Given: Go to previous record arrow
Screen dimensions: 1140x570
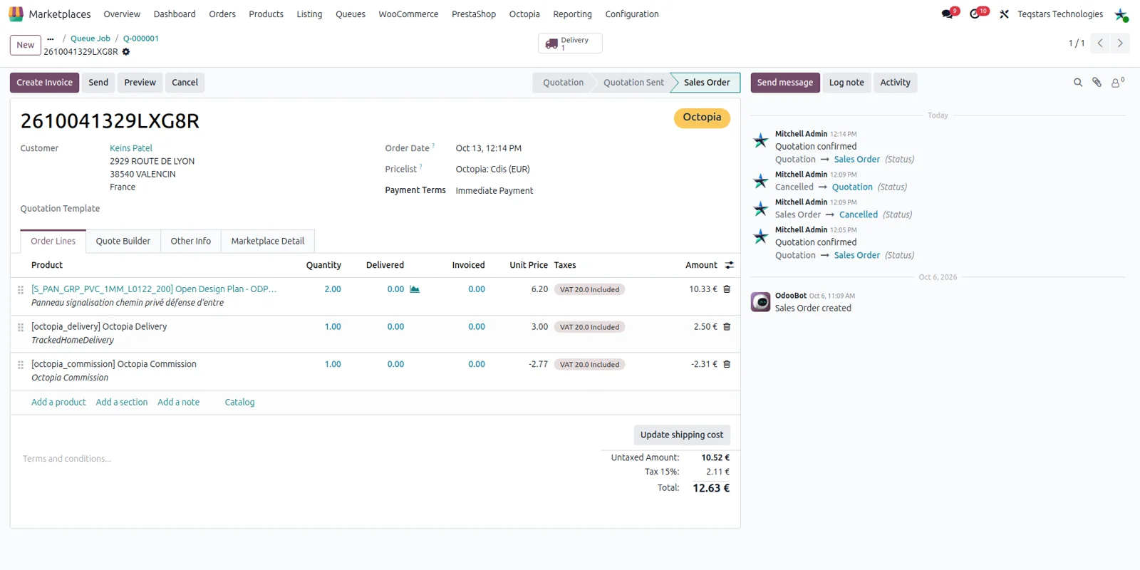Looking at the screenshot, I should point(1100,43).
